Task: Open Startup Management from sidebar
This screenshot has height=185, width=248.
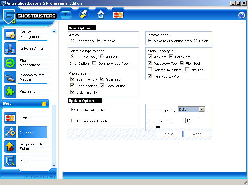Action: tap(30, 63)
